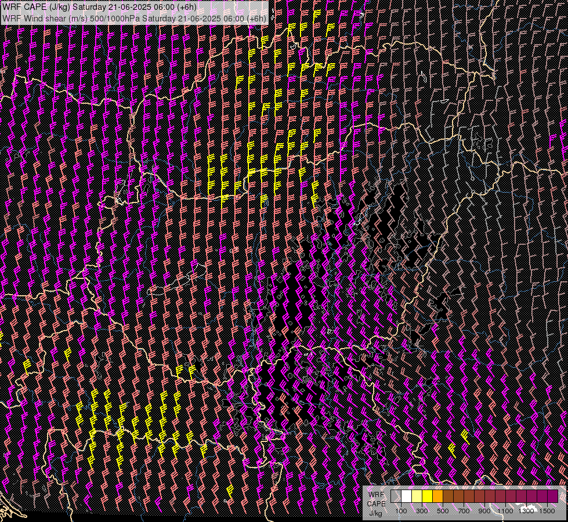Click the WRF CAPE title line
This screenshot has height=522, width=568.
point(99,7)
